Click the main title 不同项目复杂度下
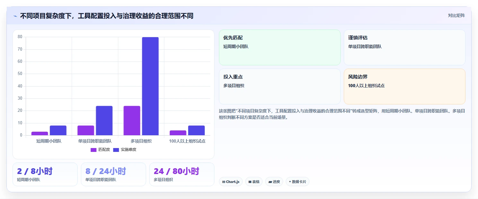 coord(107,16)
